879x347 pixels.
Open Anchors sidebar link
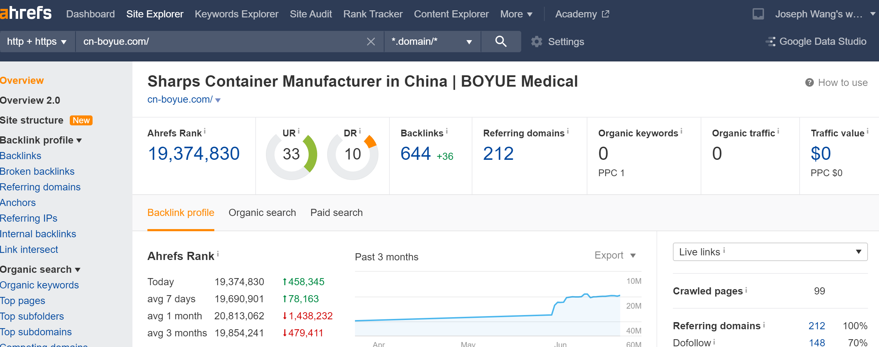click(x=18, y=202)
